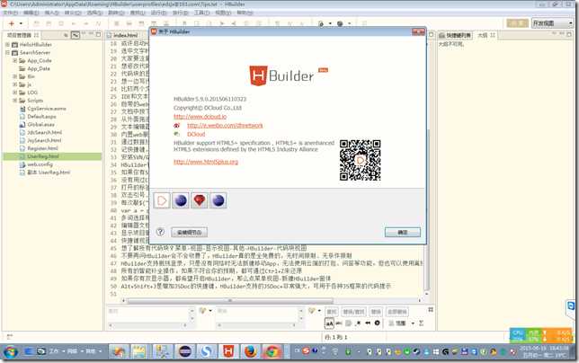Screen dimensions: 579x363
Task: Expand the LOG folder
Action: [x=15, y=93]
